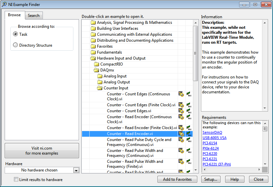273x187 pixels.
Task: Open the Analog Output folder icon
Action: tap(100, 82)
